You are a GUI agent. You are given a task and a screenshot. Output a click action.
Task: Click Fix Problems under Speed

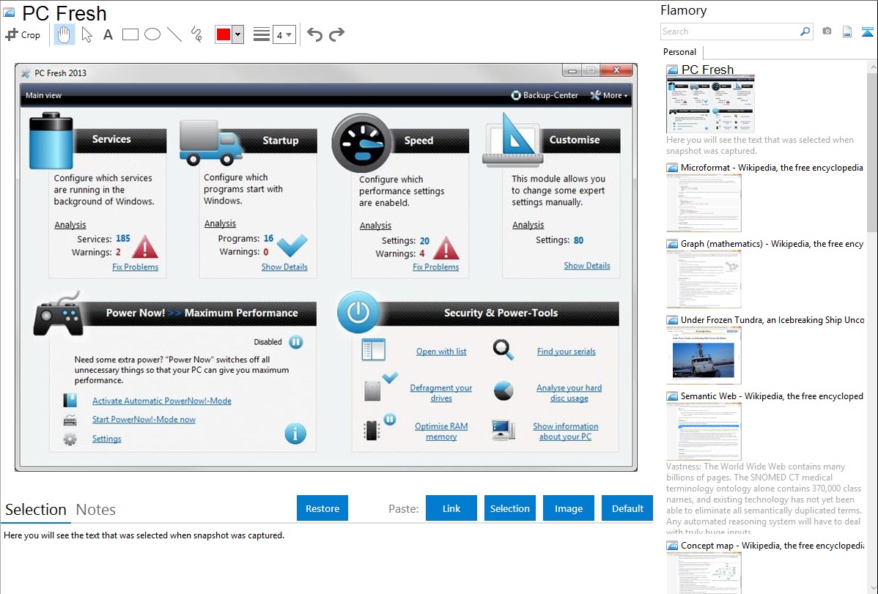[x=435, y=267]
